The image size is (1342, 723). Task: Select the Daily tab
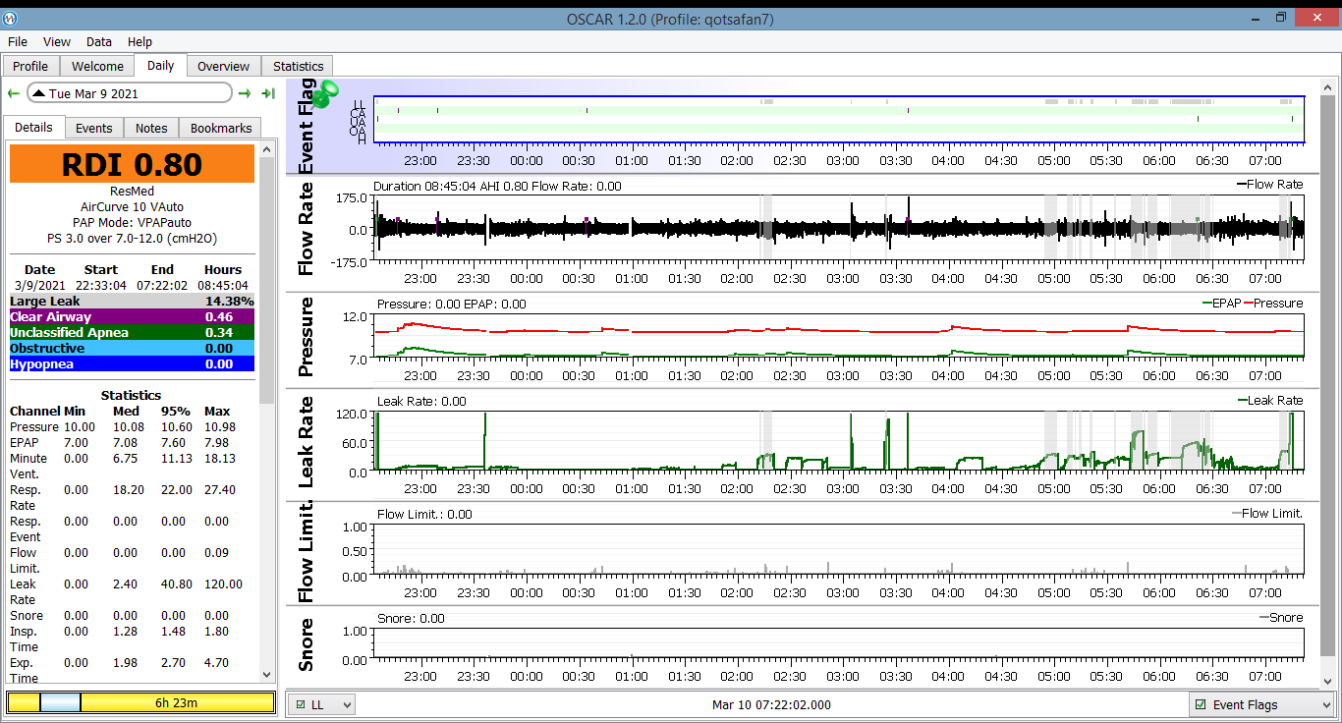coord(161,65)
